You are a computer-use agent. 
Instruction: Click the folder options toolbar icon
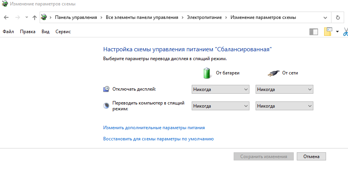[x=328, y=32]
